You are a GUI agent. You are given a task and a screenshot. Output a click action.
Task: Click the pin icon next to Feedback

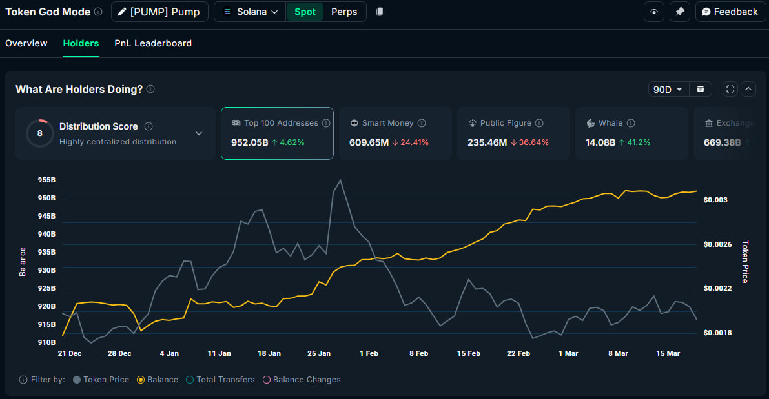point(679,12)
